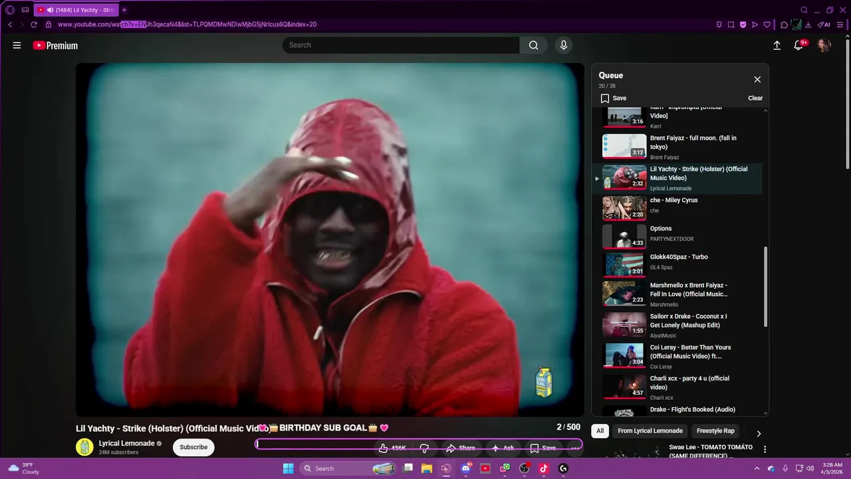
Task: Play Sailorr x Drake Coconut mashup
Action: [677, 325]
